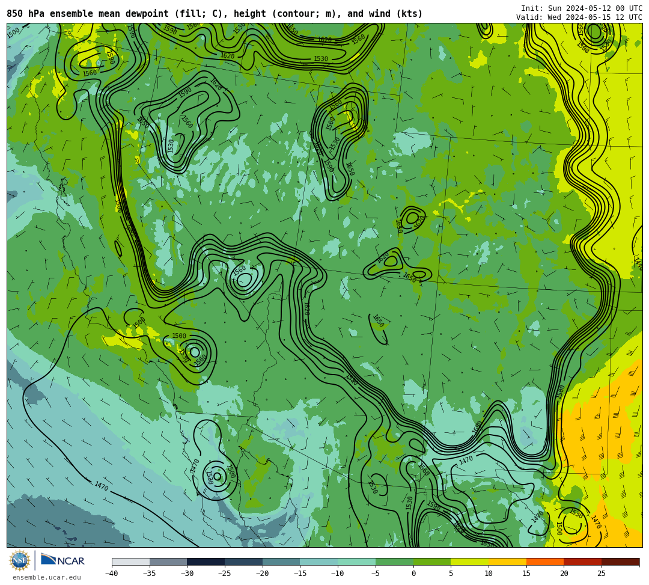
Task: Pick the light gray -40 to -35 colorbar segment
Action: coord(131,562)
